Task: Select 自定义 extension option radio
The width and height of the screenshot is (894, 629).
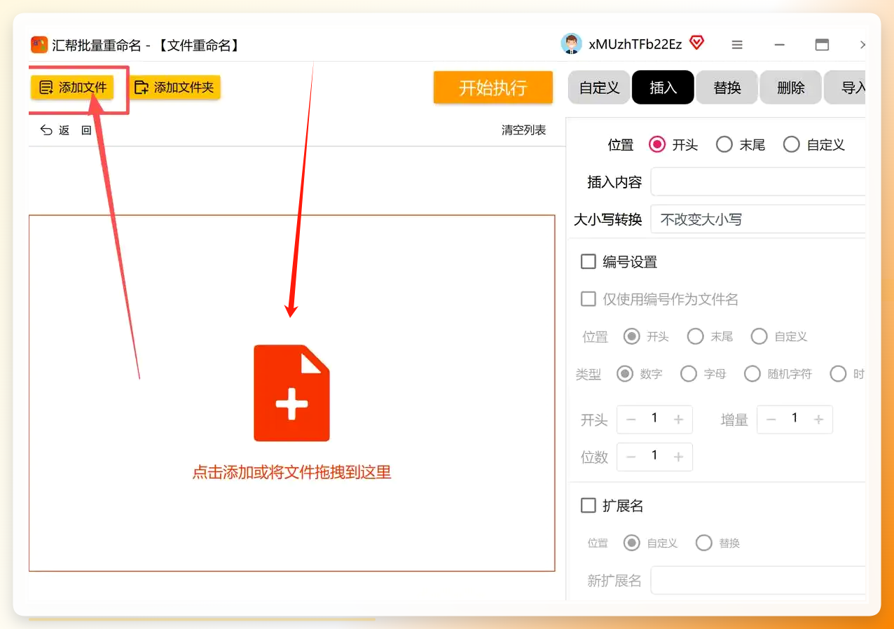Action: (632, 543)
